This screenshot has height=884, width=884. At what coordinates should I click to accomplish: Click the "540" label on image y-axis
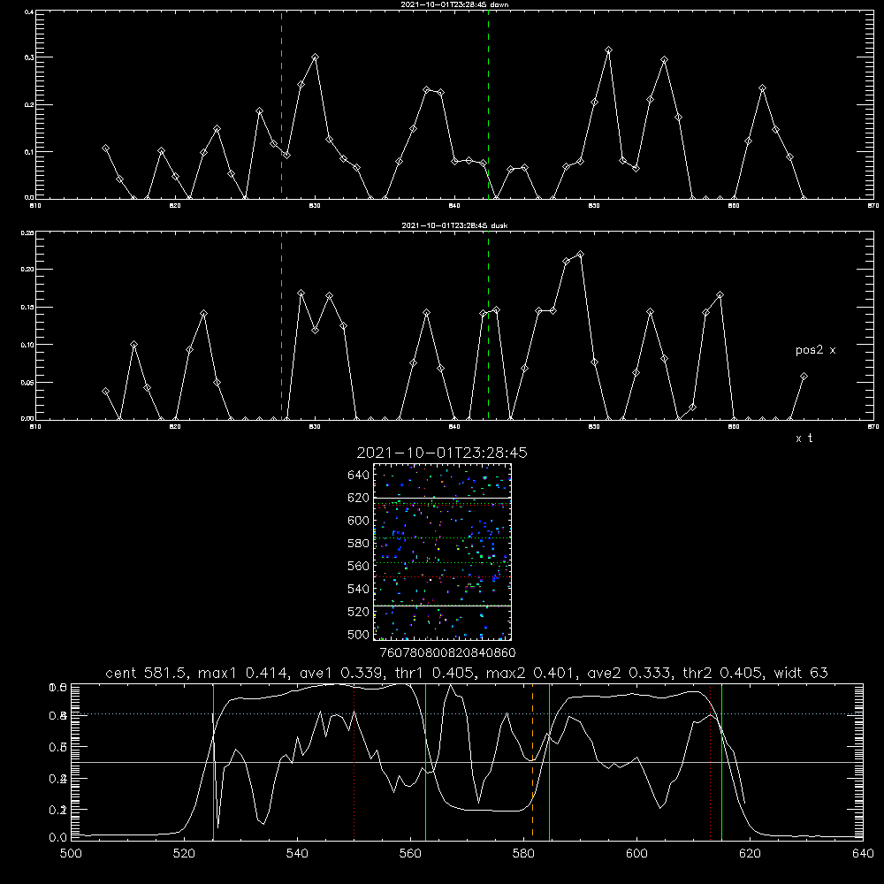pyautogui.click(x=359, y=589)
